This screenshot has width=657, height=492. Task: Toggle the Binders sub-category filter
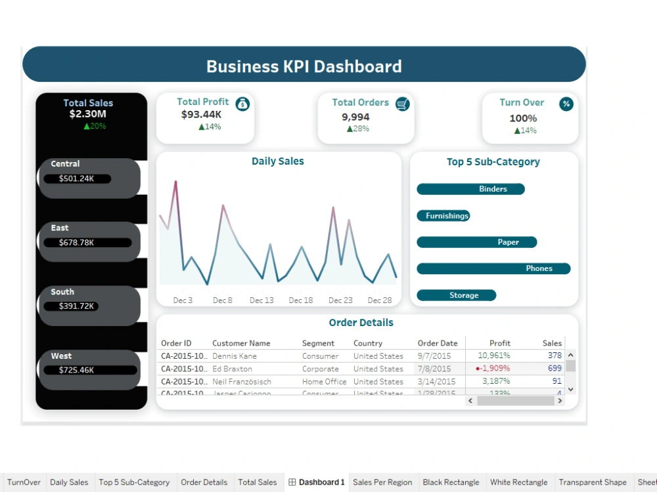[x=470, y=189]
